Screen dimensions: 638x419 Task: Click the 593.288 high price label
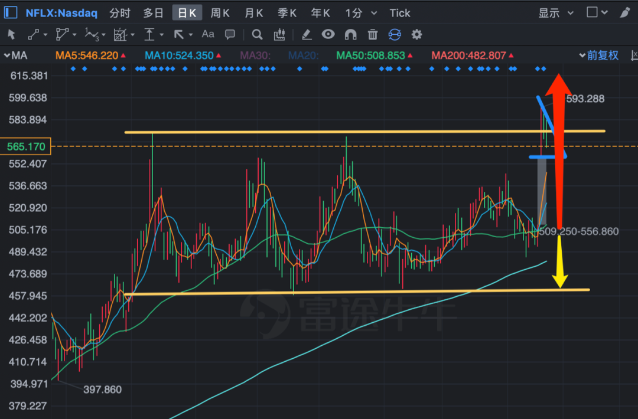(585, 99)
